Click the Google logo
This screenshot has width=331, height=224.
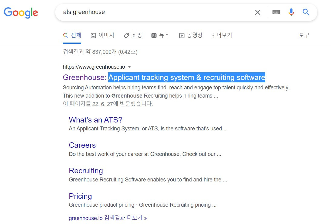tap(21, 12)
